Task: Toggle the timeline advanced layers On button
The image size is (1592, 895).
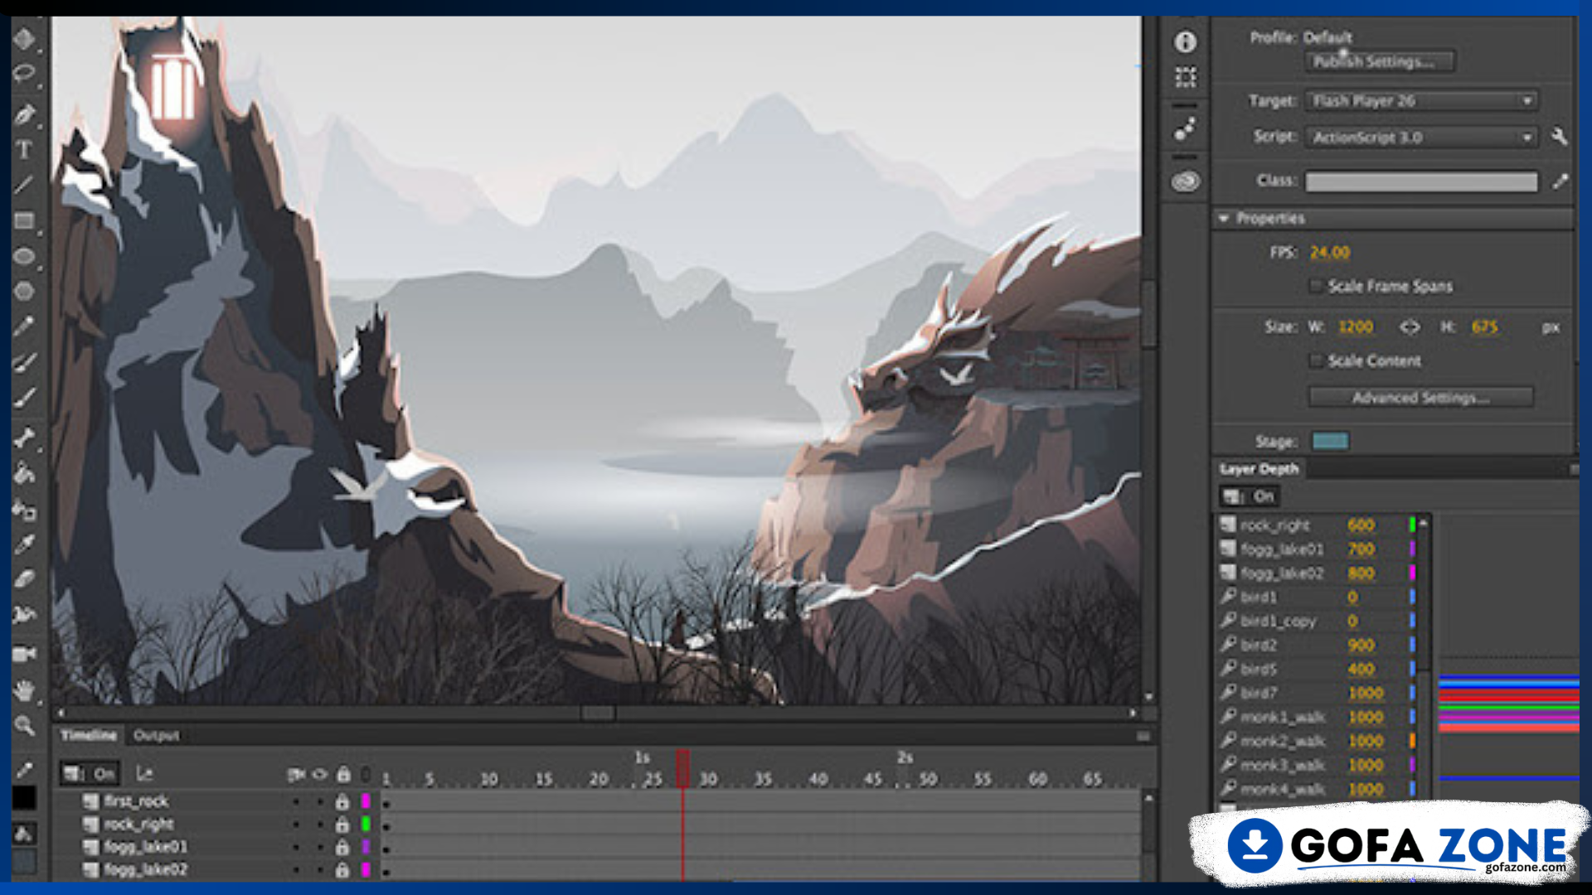Action: pyautogui.click(x=90, y=774)
